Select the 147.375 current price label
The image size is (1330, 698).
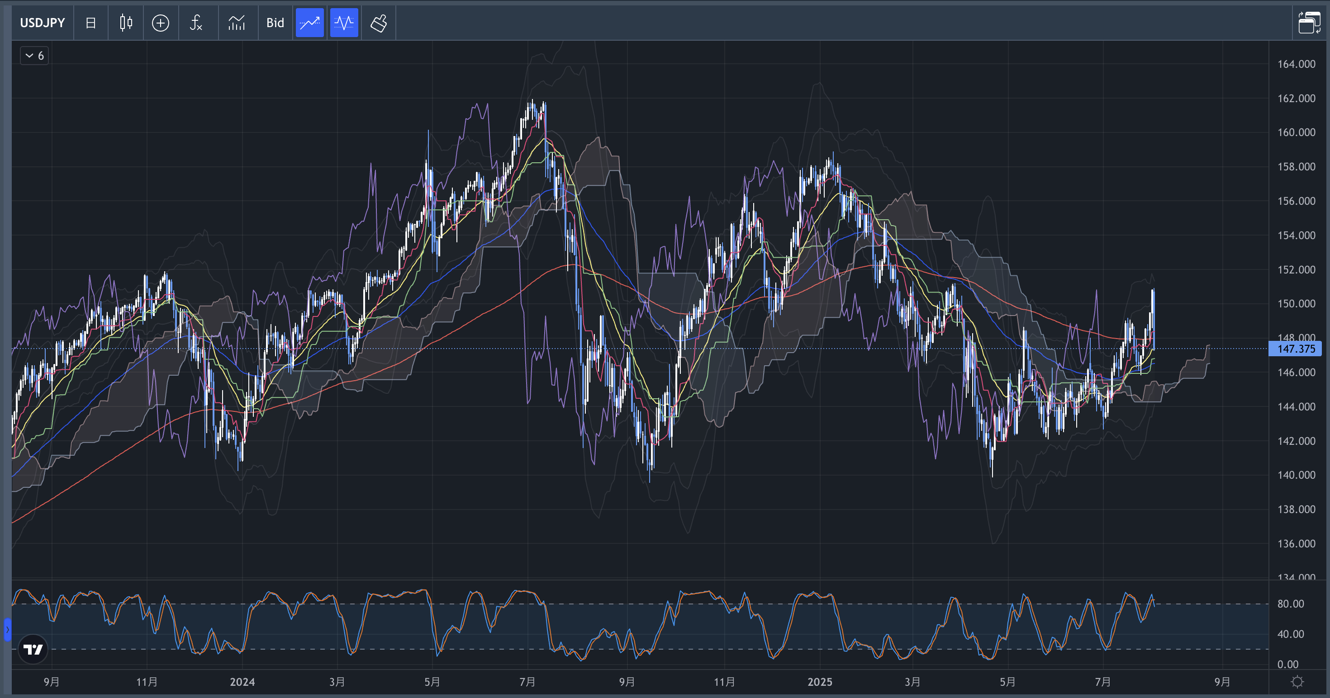(x=1295, y=349)
